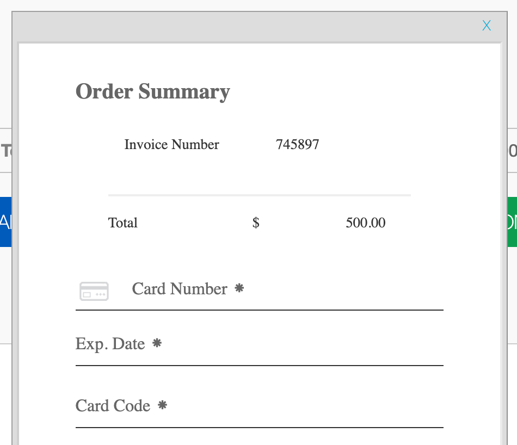Click the blue button behind the dialog
517x445 pixels.
click(5, 222)
